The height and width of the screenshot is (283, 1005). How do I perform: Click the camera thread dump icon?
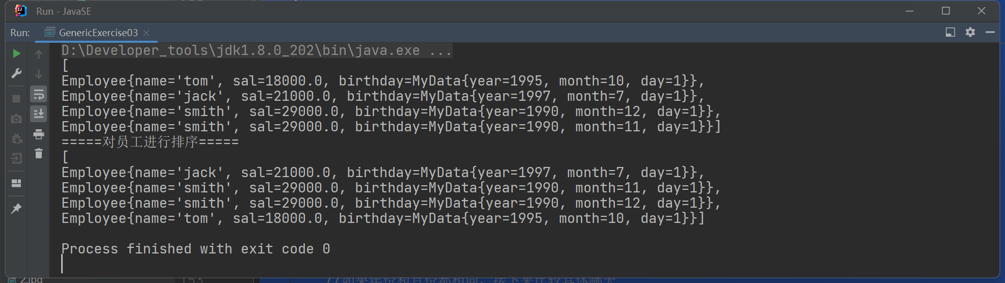(16, 119)
